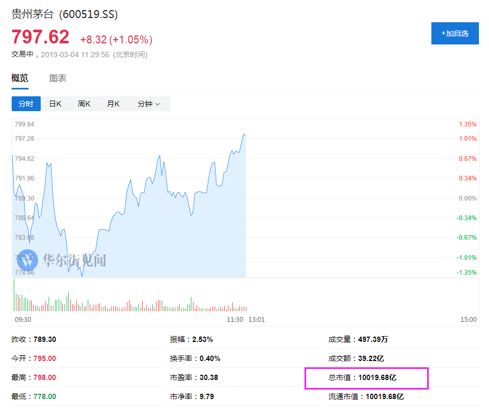Image resolution: width=489 pixels, height=416 pixels.
Task: Click the peak point of the price line
Action: tap(244, 134)
